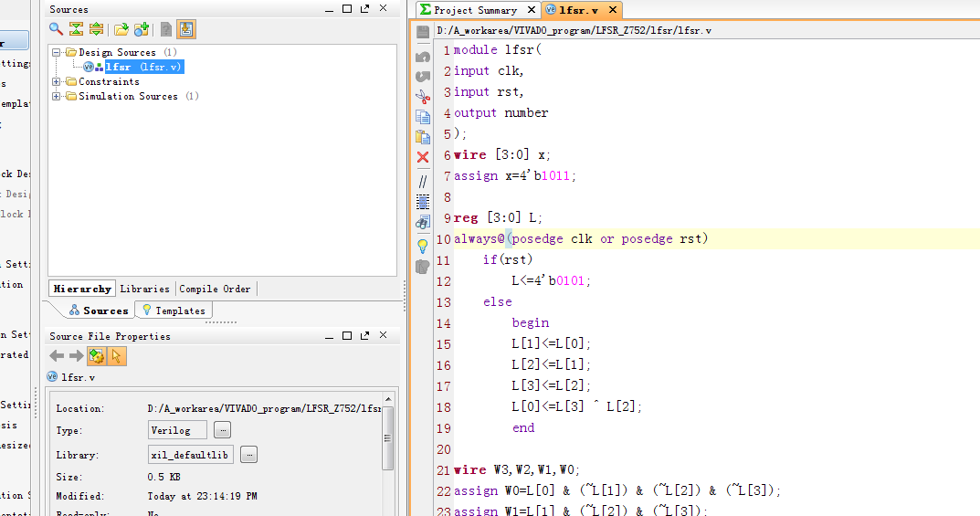Collapse the Design Sources tree node

click(58, 53)
